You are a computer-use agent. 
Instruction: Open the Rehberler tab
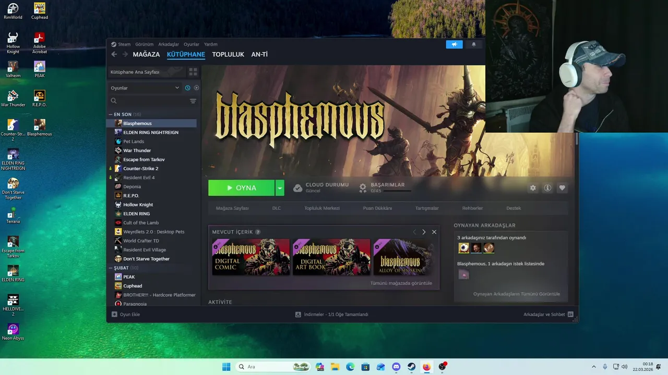coord(472,208)
